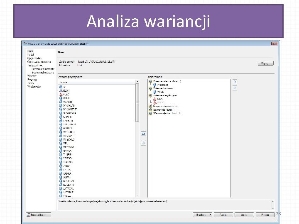Click the Pomoc button
This screenshot has width=299, height=224.
coord(265,215)
